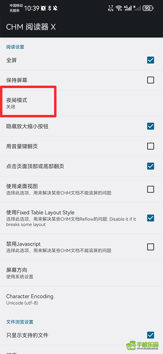
Task: Tap the Wi-Fi status icon
Action: click(119, 9)
